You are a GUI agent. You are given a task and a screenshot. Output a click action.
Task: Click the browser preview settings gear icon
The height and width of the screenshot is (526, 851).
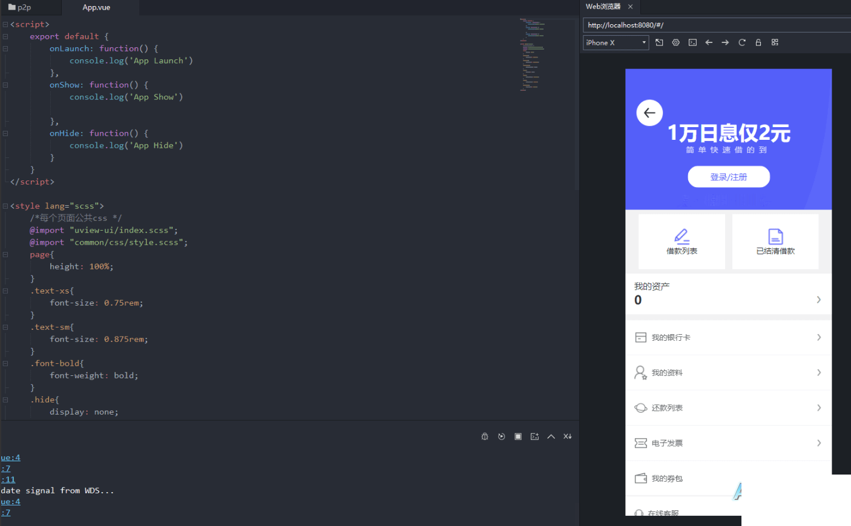676,42
